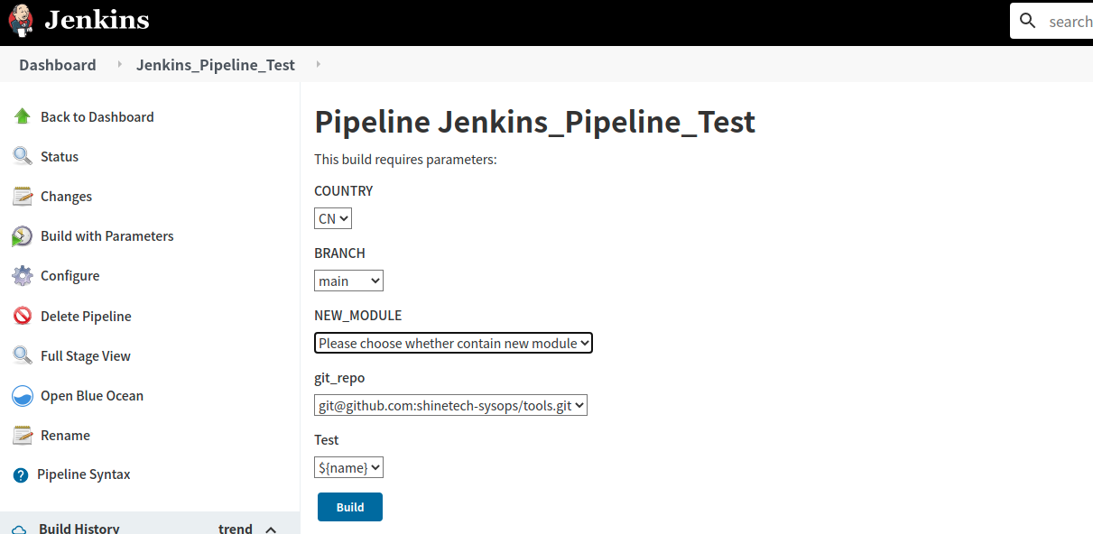Click the Jenkins_Pipeline_Test breadcrumb
The height and width of the screenshot is (534, 1093).
tap(215, 64)
